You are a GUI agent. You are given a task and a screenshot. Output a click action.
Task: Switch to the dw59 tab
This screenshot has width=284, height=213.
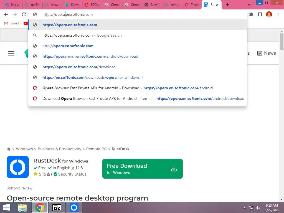click(x=32, y=5)
